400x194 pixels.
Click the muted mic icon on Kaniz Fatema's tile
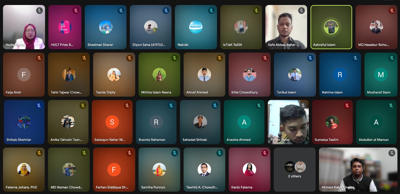tap(265, 153)
